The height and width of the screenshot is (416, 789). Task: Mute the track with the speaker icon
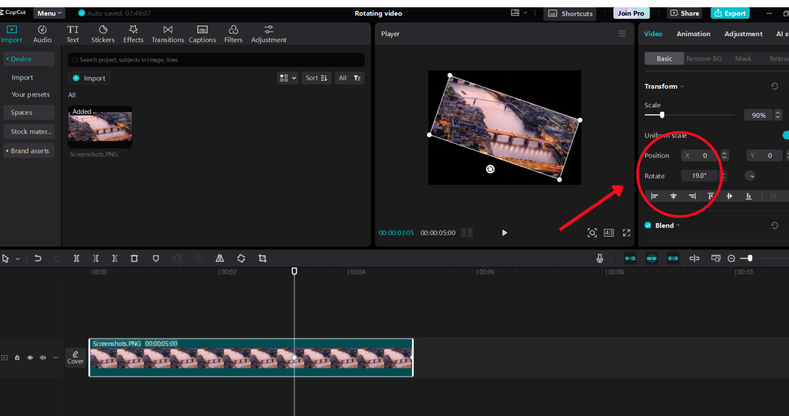43,357
